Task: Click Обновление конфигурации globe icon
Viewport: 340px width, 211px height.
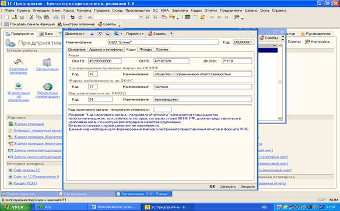Action: 47,90
